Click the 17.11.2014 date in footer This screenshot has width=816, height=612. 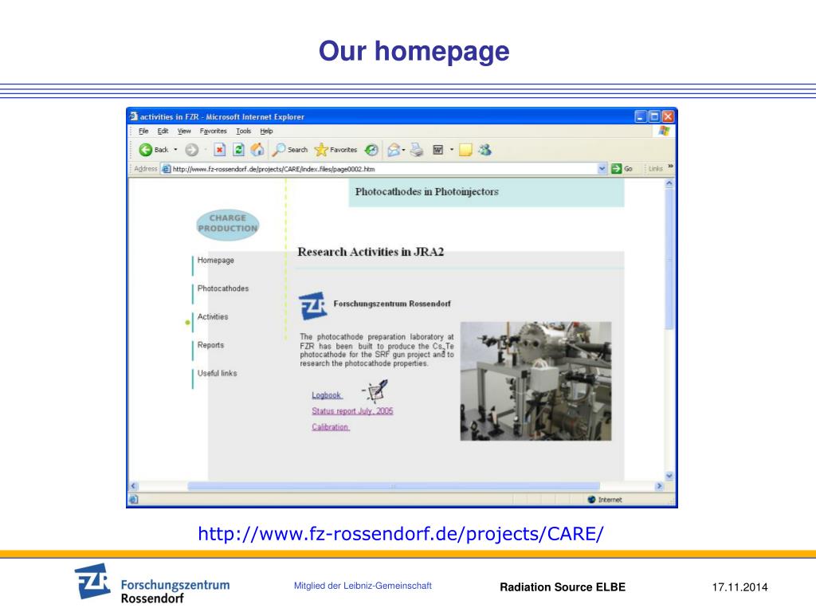(x=739, y=587)
